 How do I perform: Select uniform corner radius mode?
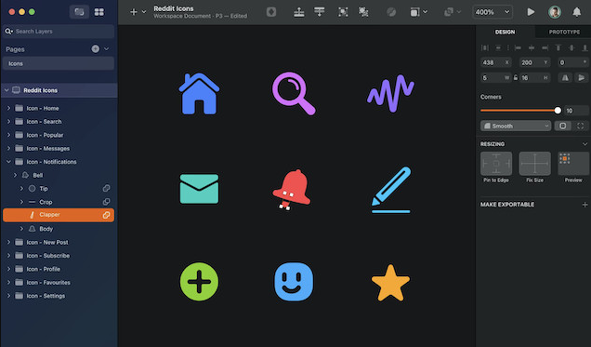click(563, 126)
